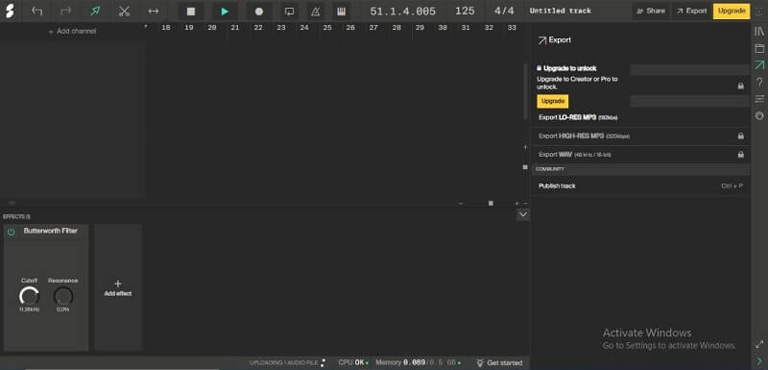
Task: Open the settings sliders sidebar icon
Action: click(x=759, y=99)
